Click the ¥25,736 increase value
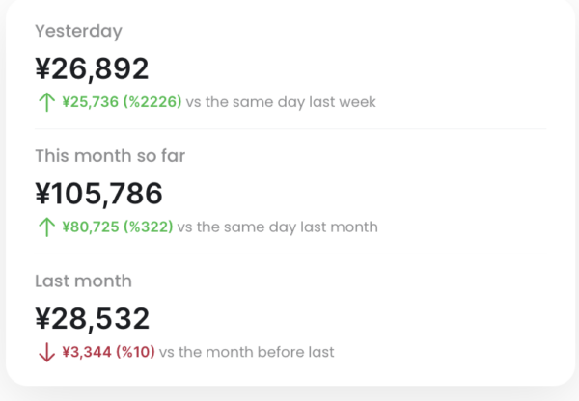This screenshot has height=401, width=579. point(90,102)
